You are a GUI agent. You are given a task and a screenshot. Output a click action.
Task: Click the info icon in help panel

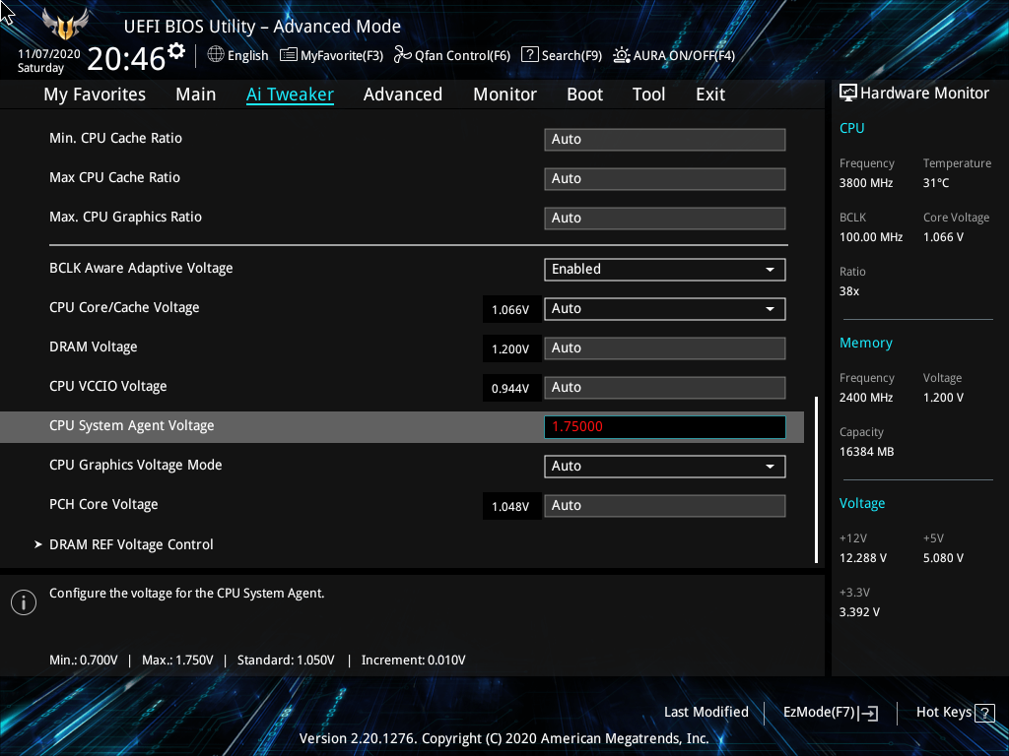click(24, 602)
